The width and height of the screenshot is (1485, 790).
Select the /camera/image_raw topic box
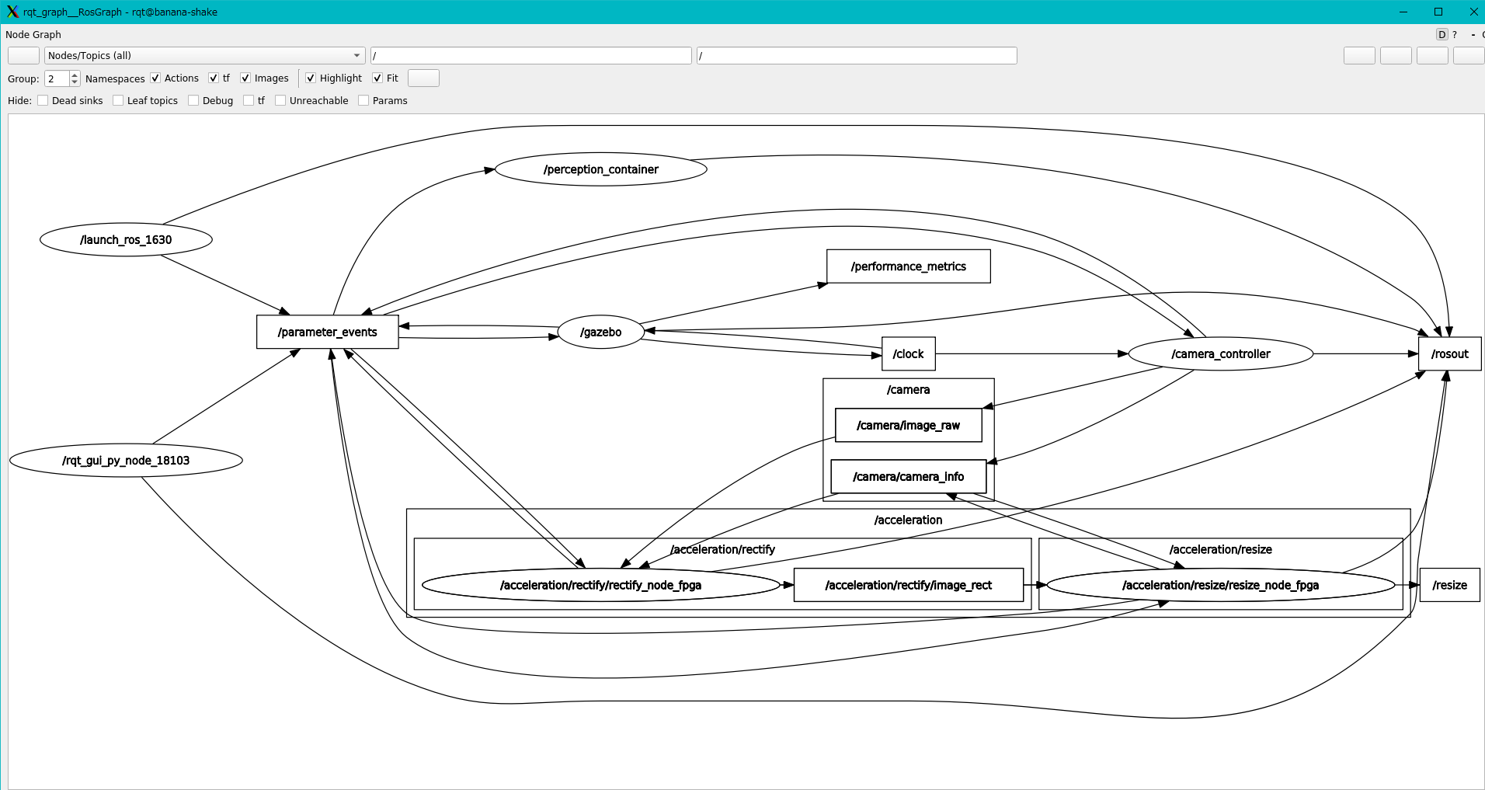click(x=909, y=425)
